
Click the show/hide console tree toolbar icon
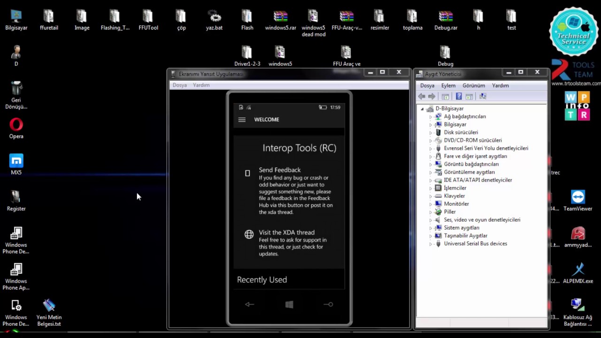[445, 96]
